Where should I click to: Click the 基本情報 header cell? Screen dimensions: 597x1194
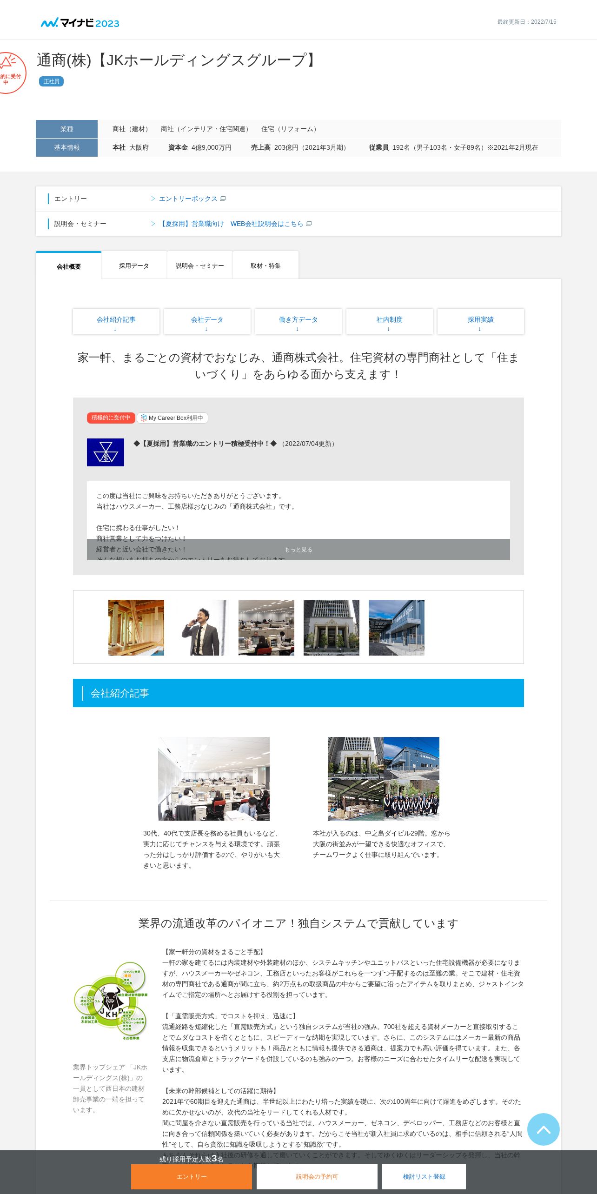tap(66, 147)
